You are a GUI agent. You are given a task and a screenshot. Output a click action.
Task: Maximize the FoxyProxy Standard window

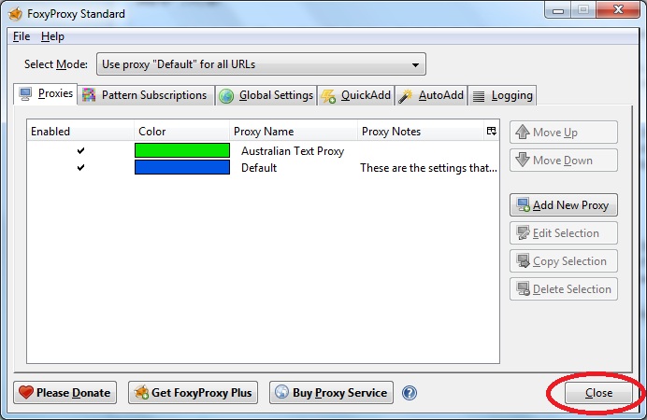pyautogui.click(x=583, y=10)
